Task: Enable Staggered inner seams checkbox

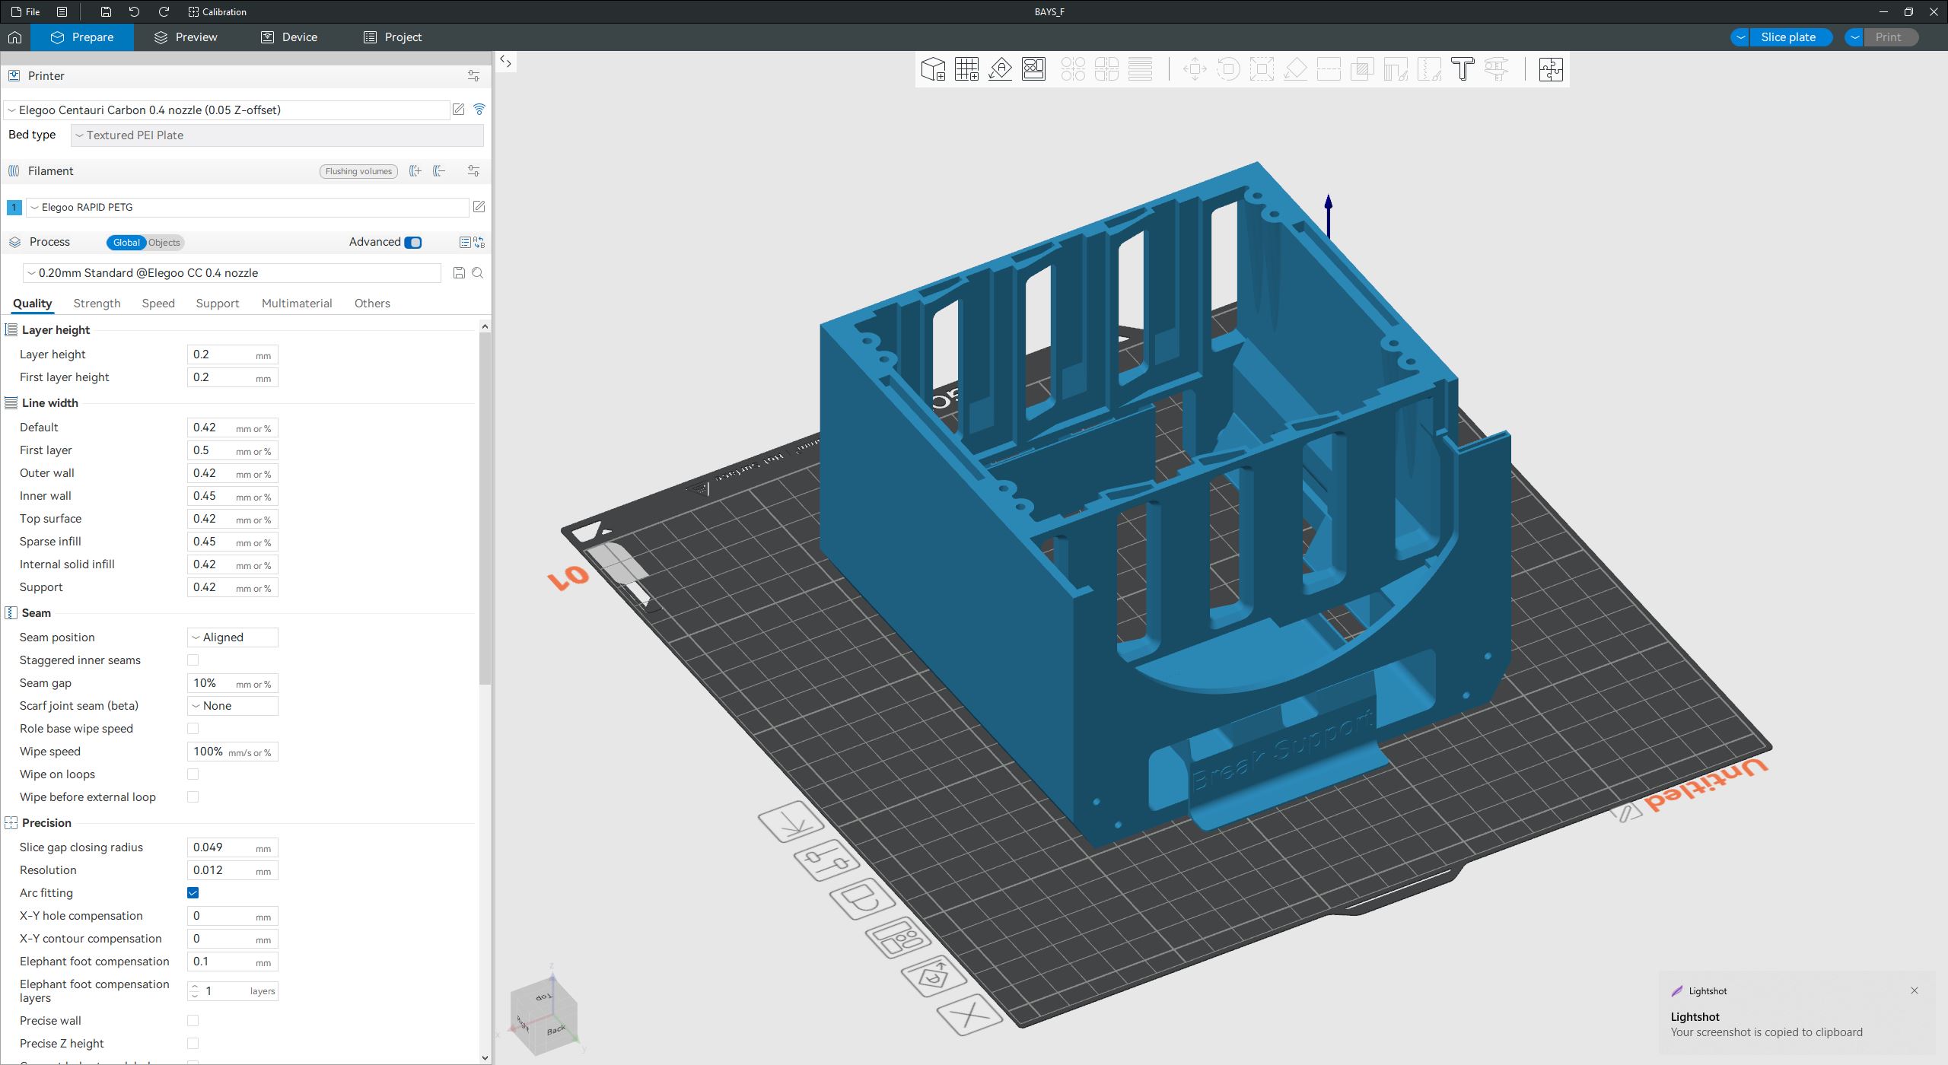Action: (x=193, y=660)
